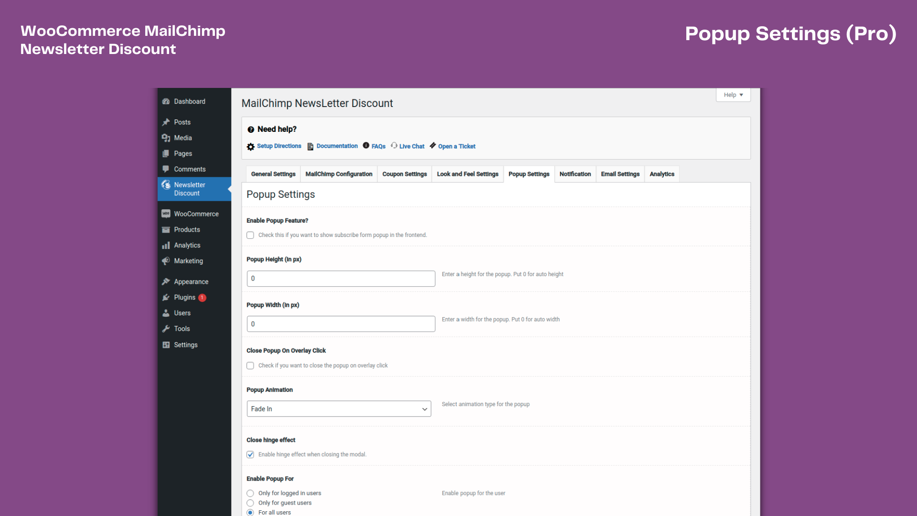Click the Dashboard gauge icon in sidebar
The width and height of the screenshot is (917, 516).
[x=166, y=101]
